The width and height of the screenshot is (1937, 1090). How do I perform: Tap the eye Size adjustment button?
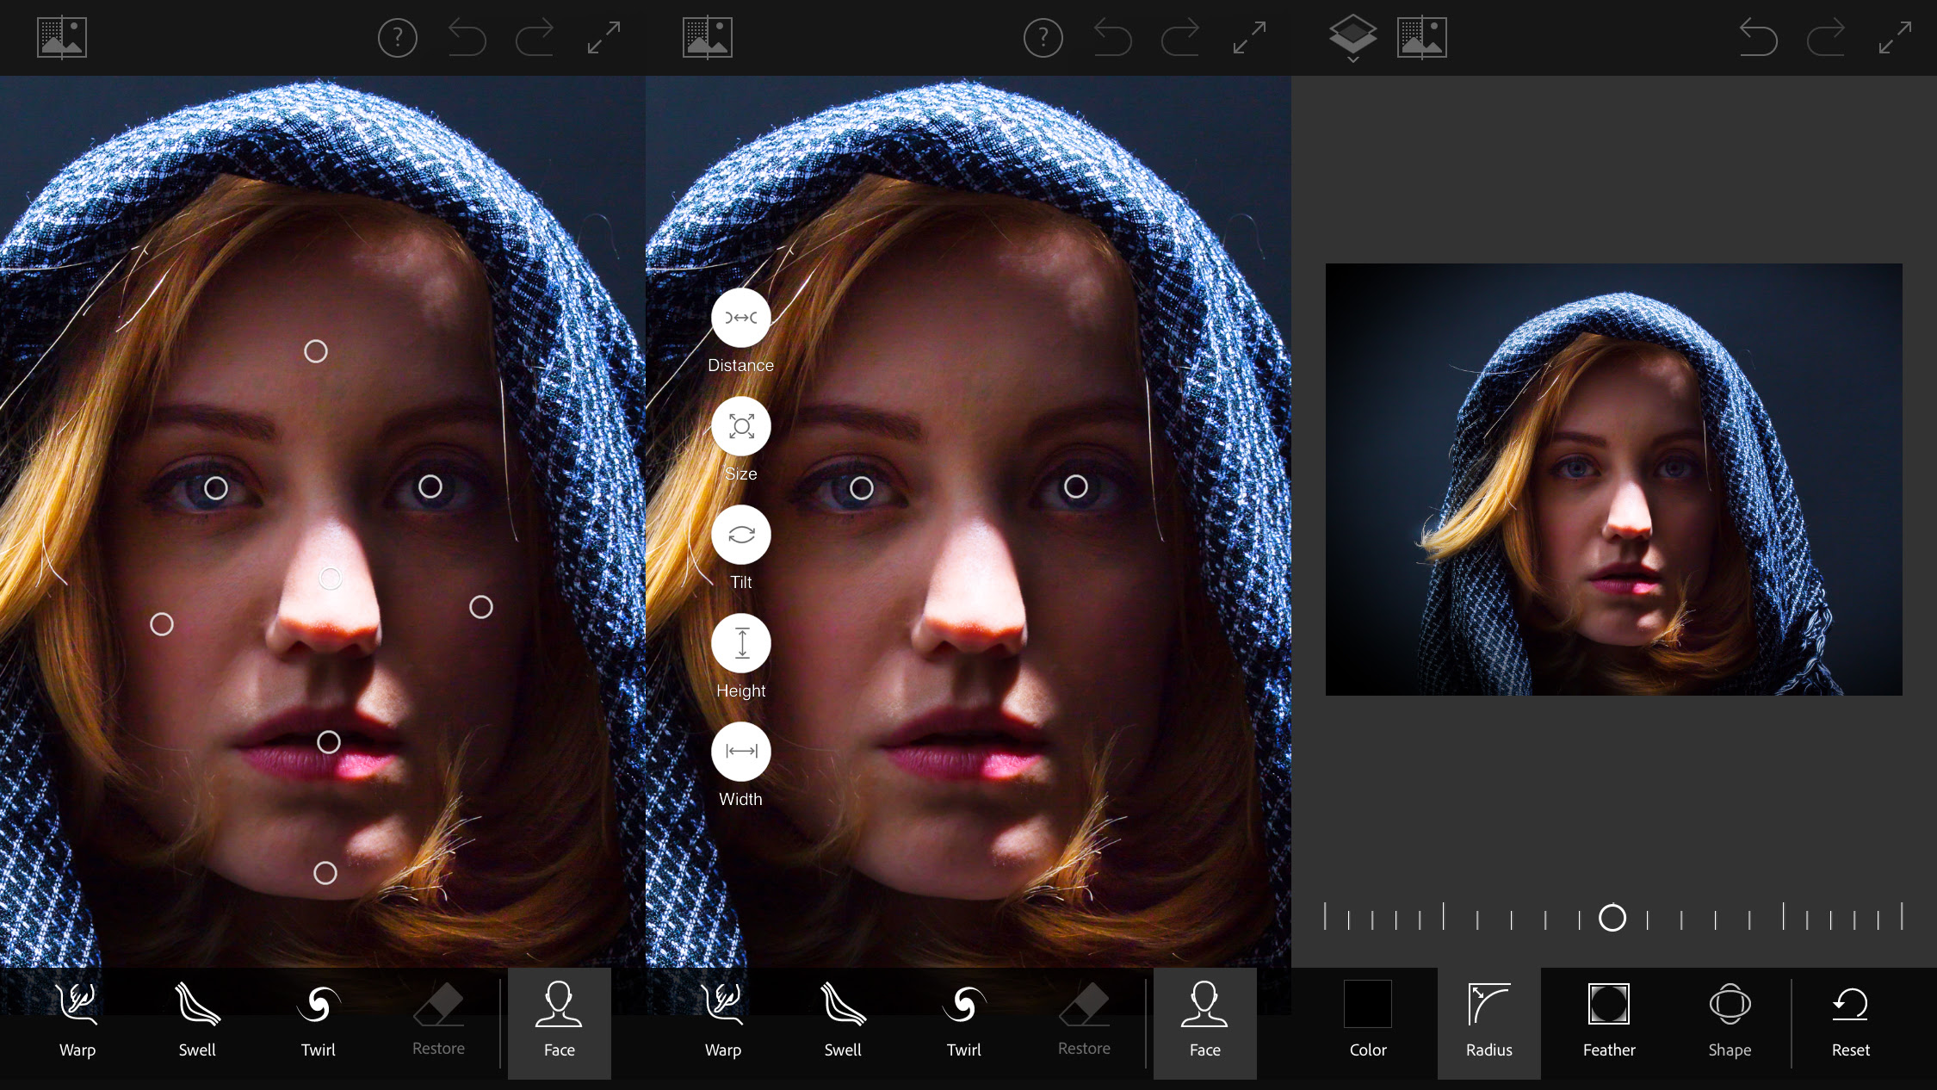[740, 426]
